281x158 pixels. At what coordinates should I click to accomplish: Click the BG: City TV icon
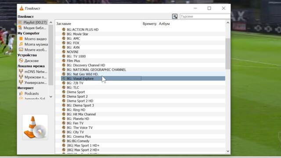click(64, 132)
